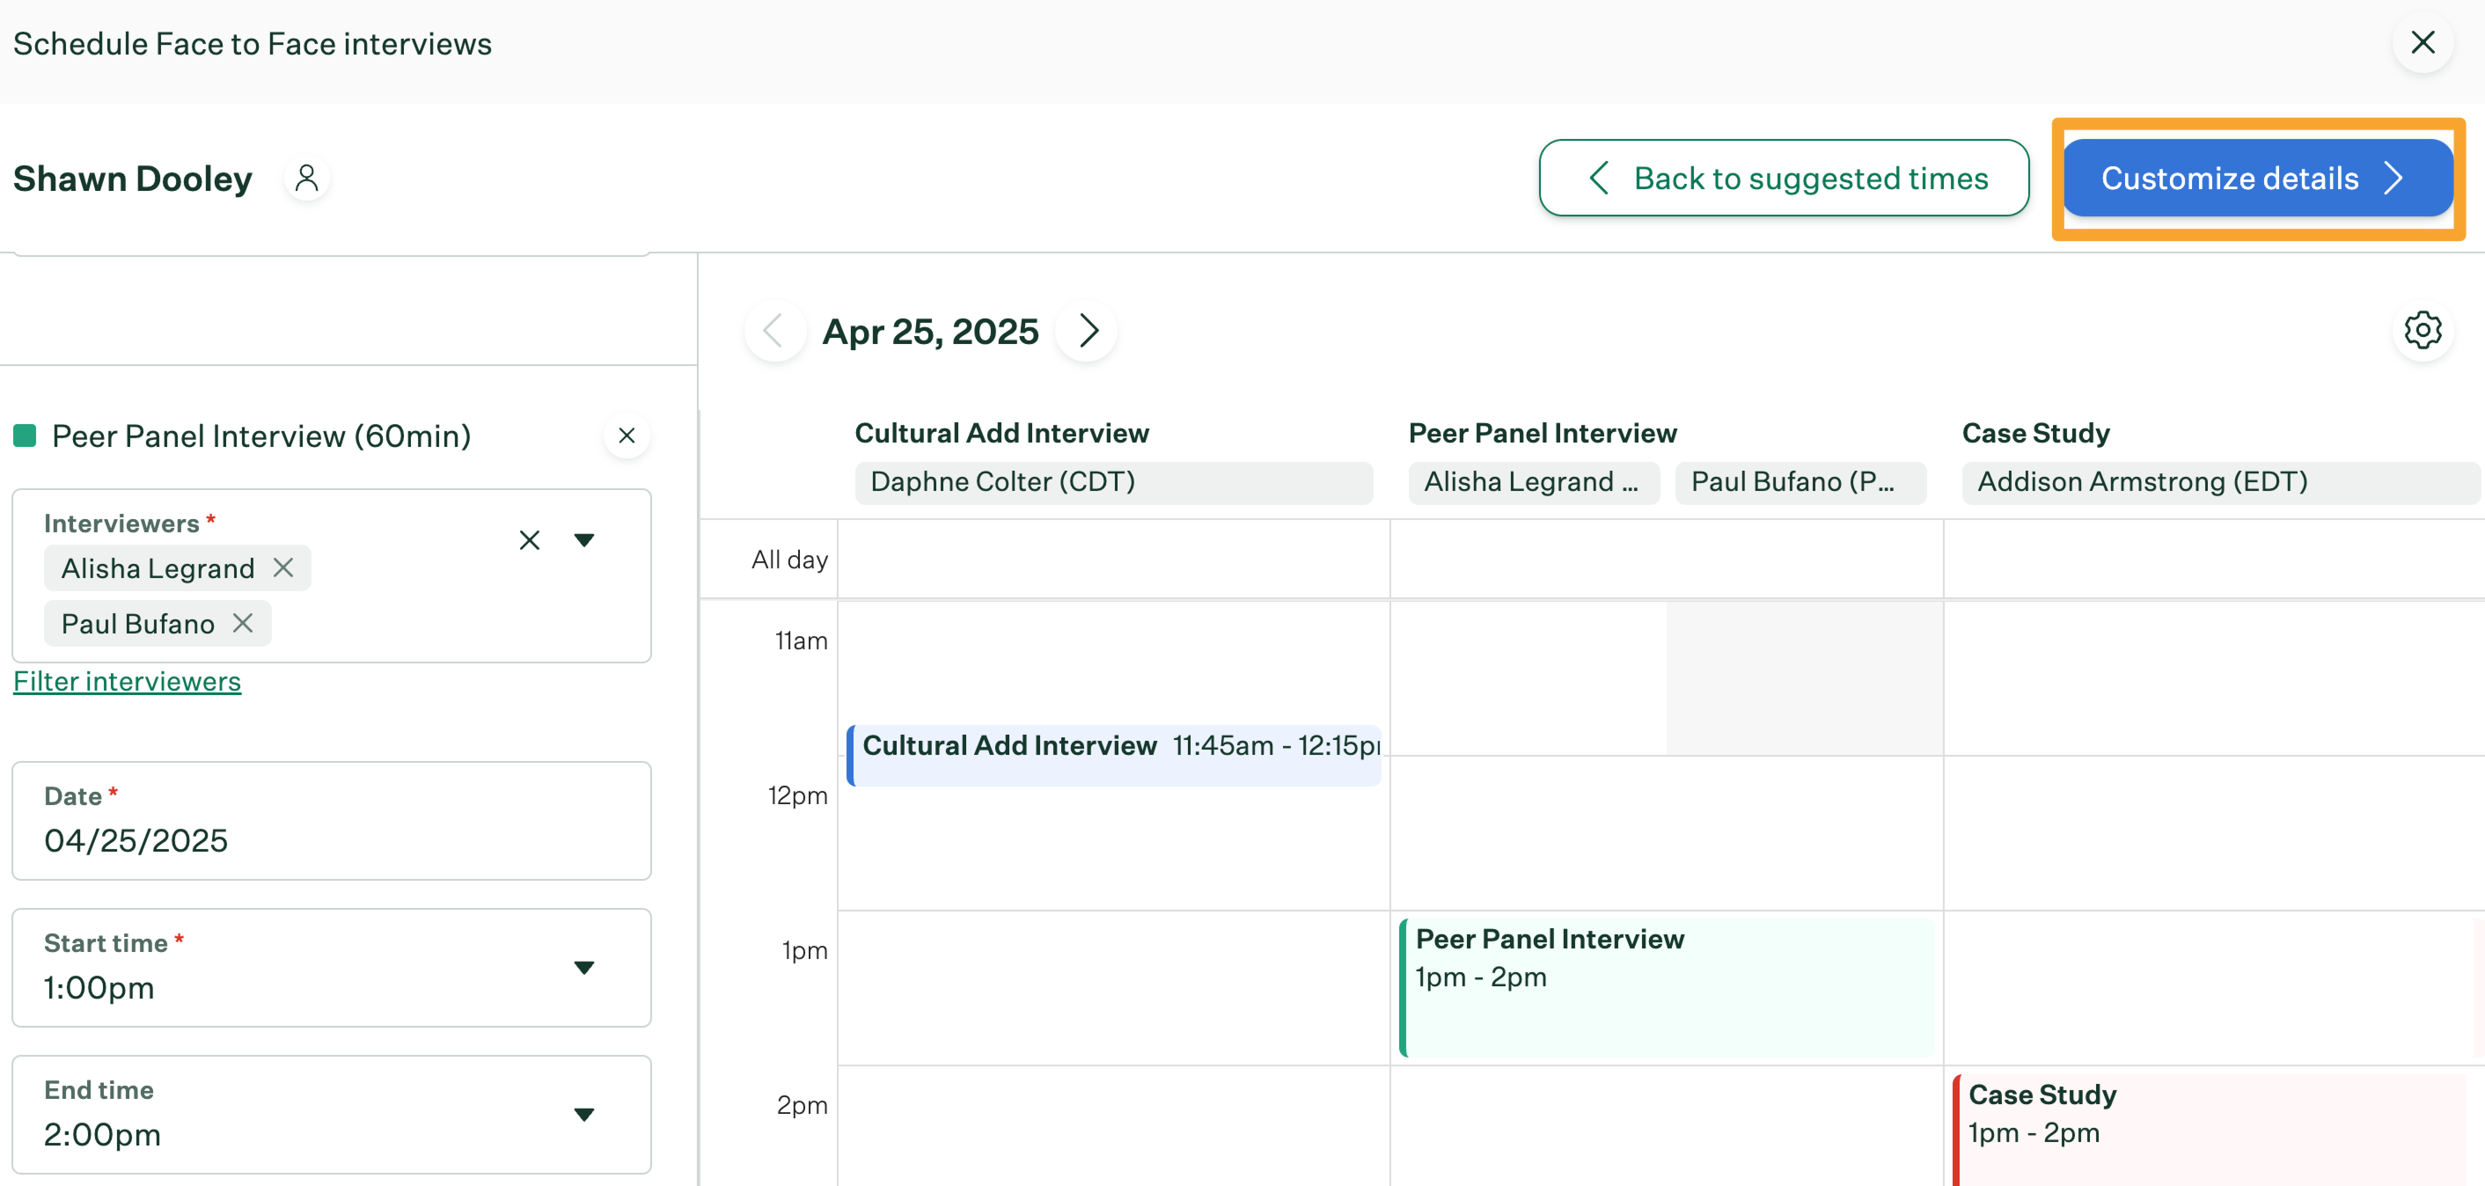
Task: Go to next day after Apr 25
Action: 1087,331
